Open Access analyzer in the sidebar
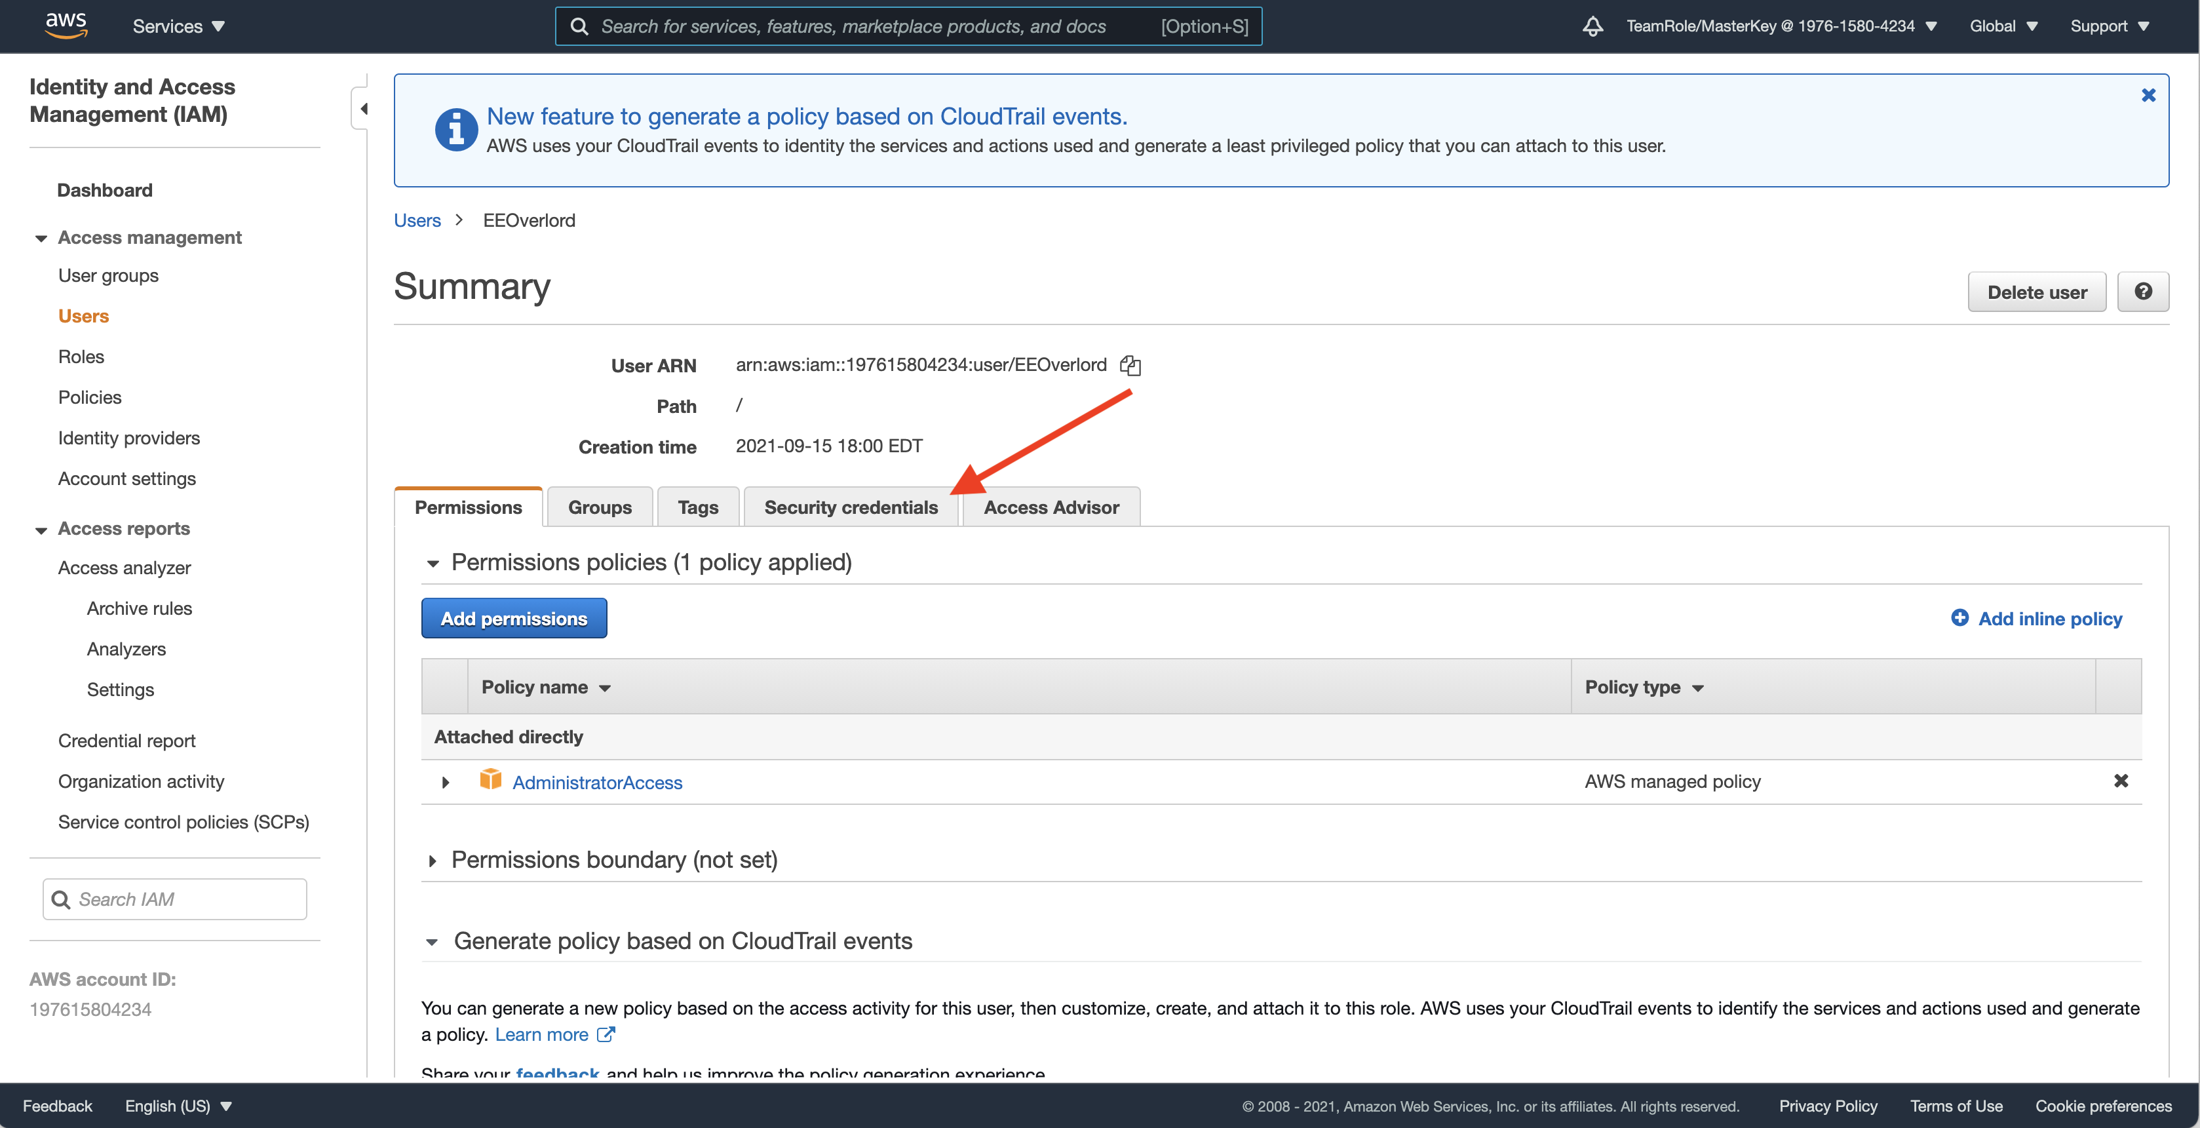The width and height of the screenshot is (2200, 1128). pyautogui.click(x=125, y=568)
